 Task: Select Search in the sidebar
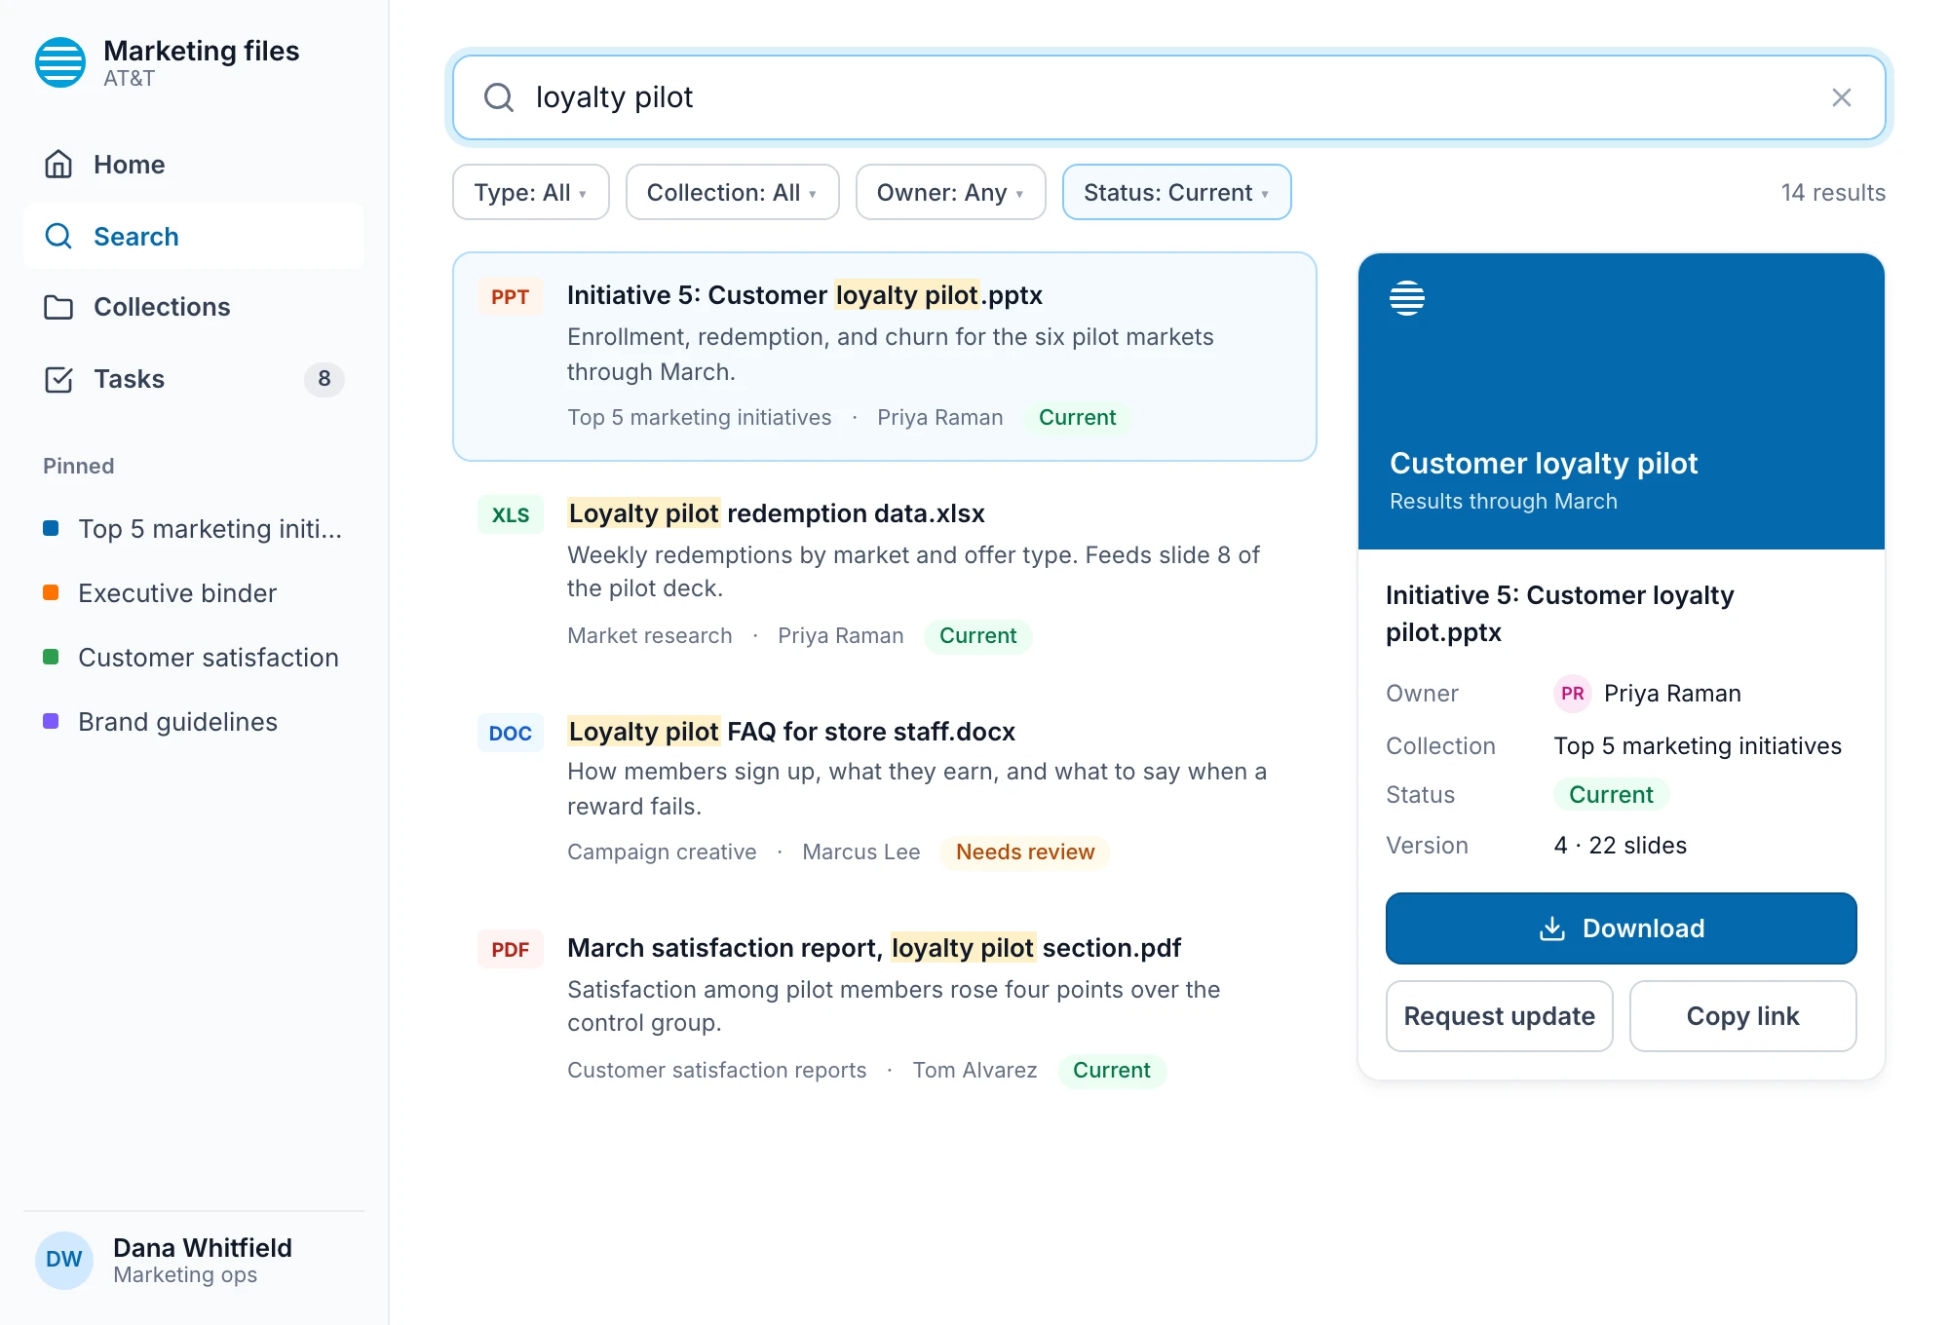[194, 236]
